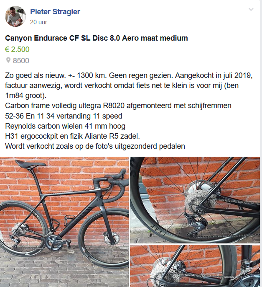This screenshot has width=262, height=287.
Task: Click the 'H31 ergocockpit en fizik Aliante' line
Action: [x=72, y=136]
